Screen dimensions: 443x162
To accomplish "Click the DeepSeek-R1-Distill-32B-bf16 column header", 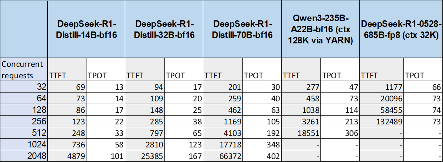I will (164, 29).
